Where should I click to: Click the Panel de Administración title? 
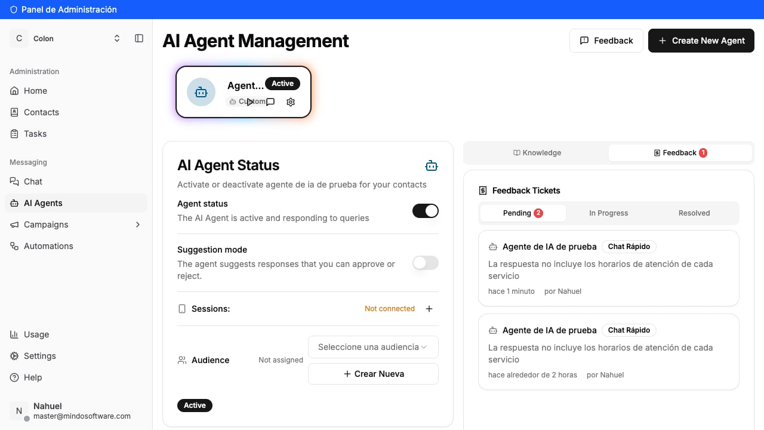coord(69,10)
